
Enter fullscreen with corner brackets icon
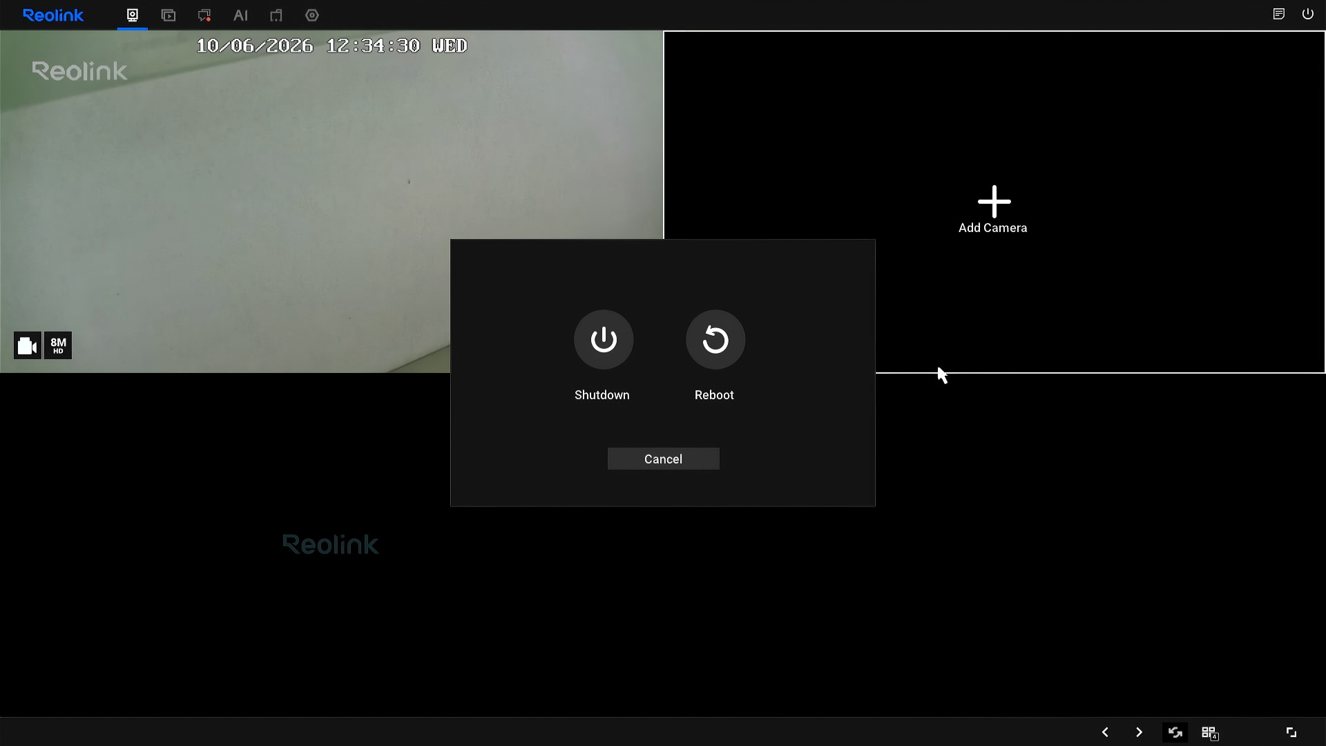1291,731
